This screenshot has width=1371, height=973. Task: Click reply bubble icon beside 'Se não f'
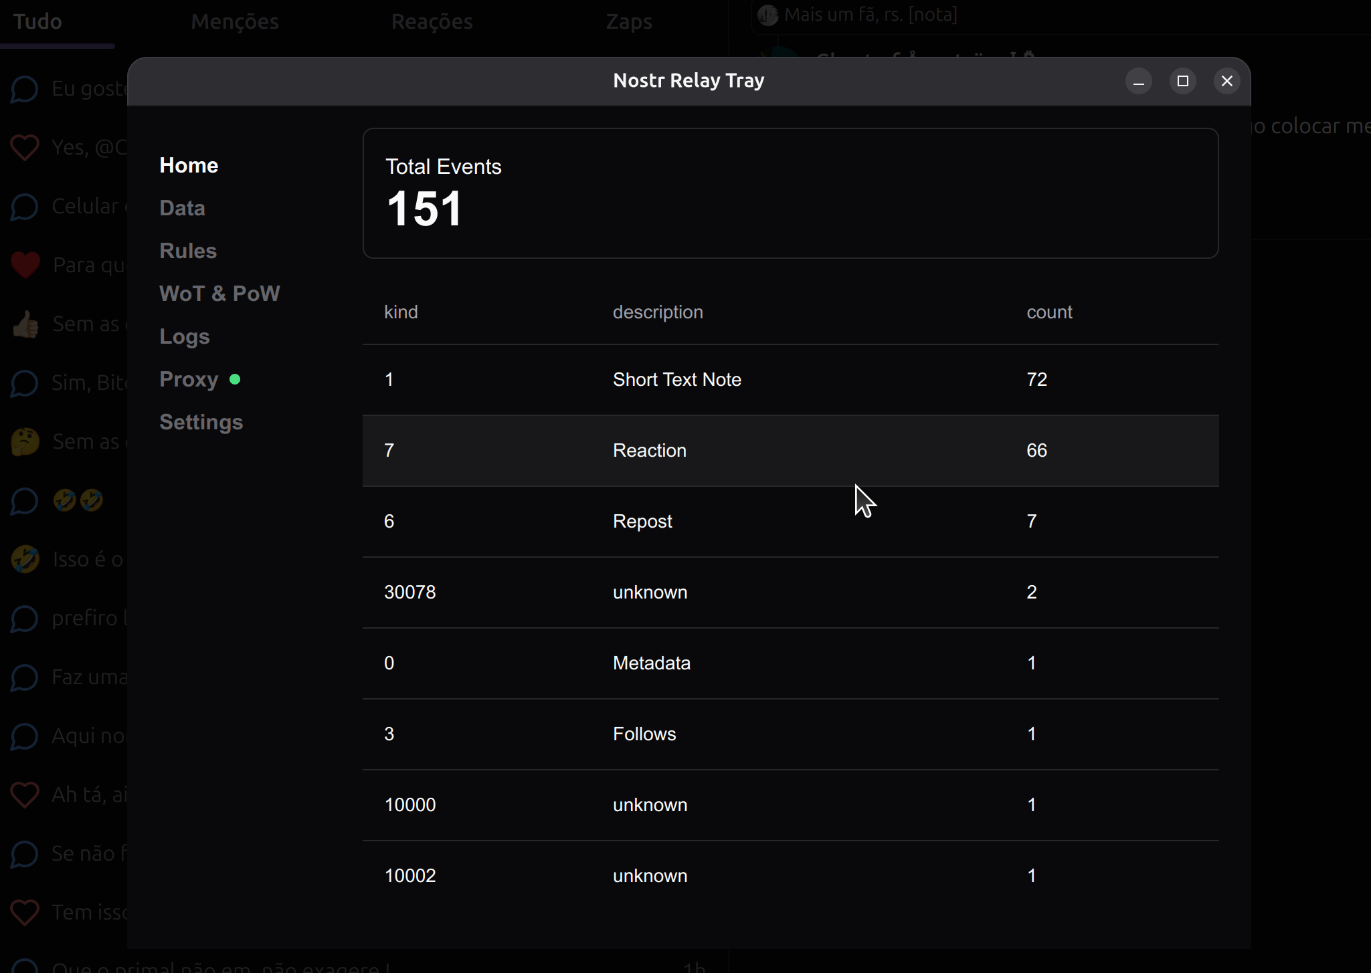pyautogui.click(x=24, y=854)
